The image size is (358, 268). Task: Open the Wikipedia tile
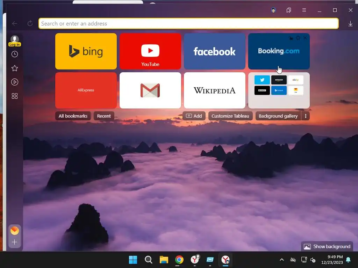click(215, 90)
